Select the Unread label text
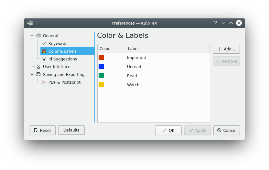 pyautogui.click(x=134, y=67)
